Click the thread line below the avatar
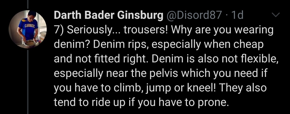The height and width of the screenshot is (114, 290). pyautogui.click(x=28, y=82)
